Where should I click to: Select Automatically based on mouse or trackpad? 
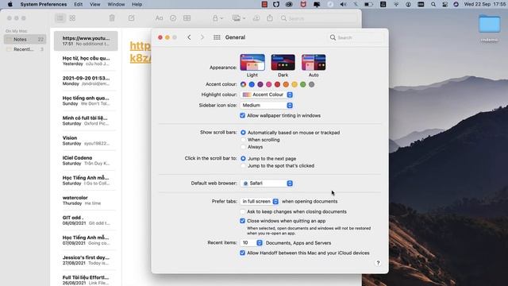click(x=243, y=133)
